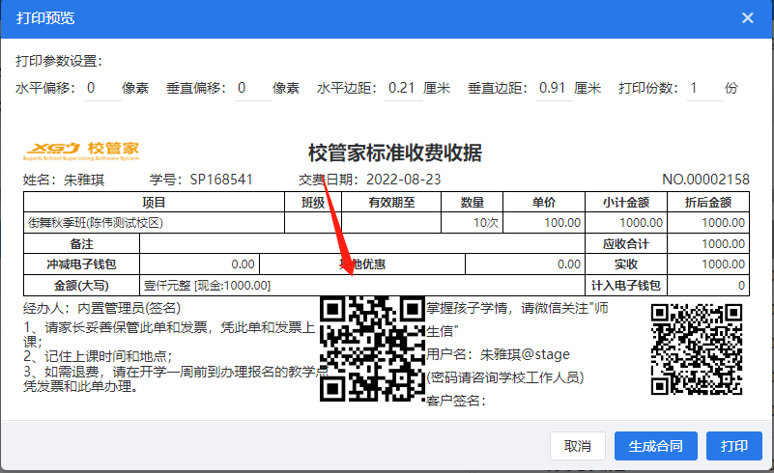This screenshot has width=774, height=473.
Task: Click the 生成合同 button
Action: [x=655, y=446]
